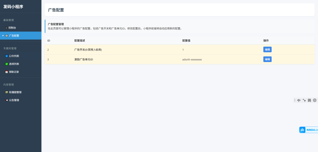Click the 公告管理 megaphone icon

pos(7,100)
